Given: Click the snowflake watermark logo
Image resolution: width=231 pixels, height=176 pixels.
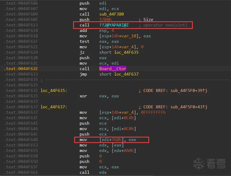Looking at the screenshot, I should point(199,163).
